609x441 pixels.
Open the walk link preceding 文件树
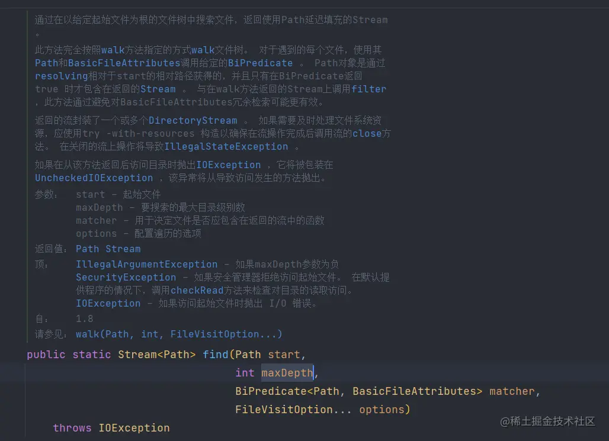click(x=203, y=50)
